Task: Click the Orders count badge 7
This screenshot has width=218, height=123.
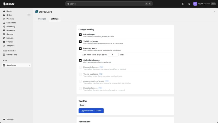Action: (x=29, y=15)
